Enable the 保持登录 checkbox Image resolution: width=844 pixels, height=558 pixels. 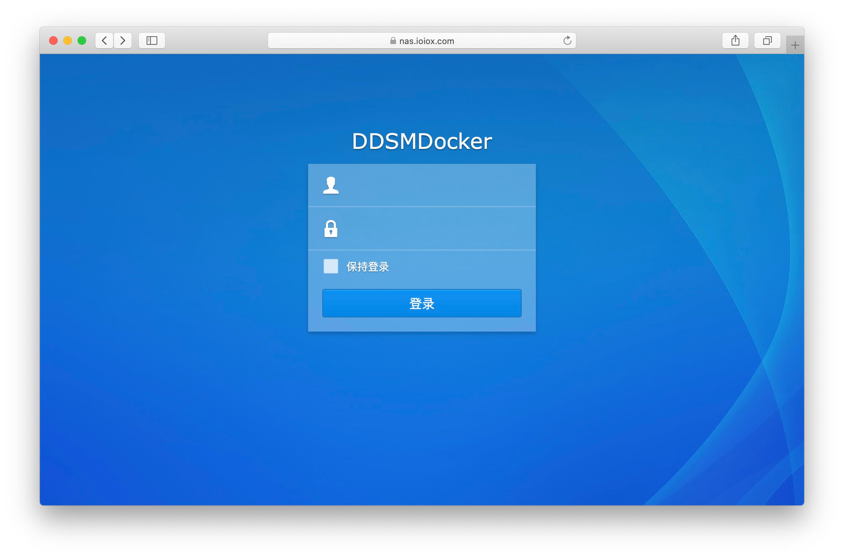tap(331, 266)
